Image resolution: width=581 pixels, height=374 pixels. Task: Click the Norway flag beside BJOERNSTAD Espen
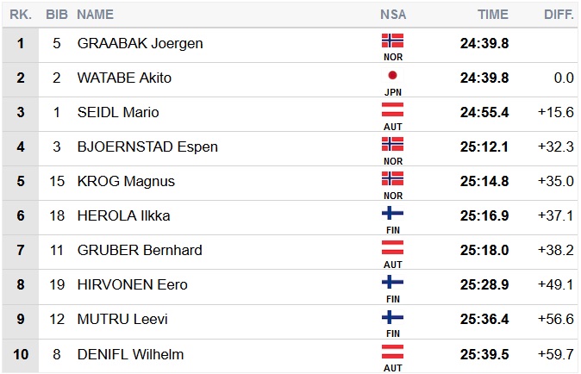(392, 144)
